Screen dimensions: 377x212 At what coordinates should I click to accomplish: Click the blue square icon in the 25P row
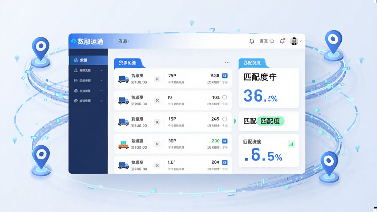(x=225, y=76)
